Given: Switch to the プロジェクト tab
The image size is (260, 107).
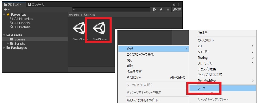Looking at the screenshot, I should tap(13, 4).
